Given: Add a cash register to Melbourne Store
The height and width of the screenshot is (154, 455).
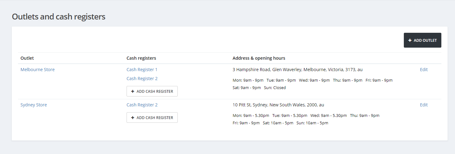Looking at the screenshot, I should click(x=152, y=91).
